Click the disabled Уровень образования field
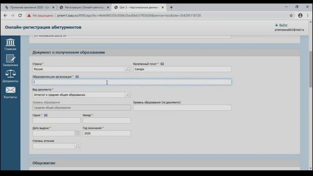The width and height of the screenshot is (313, 176). point(82,108)
